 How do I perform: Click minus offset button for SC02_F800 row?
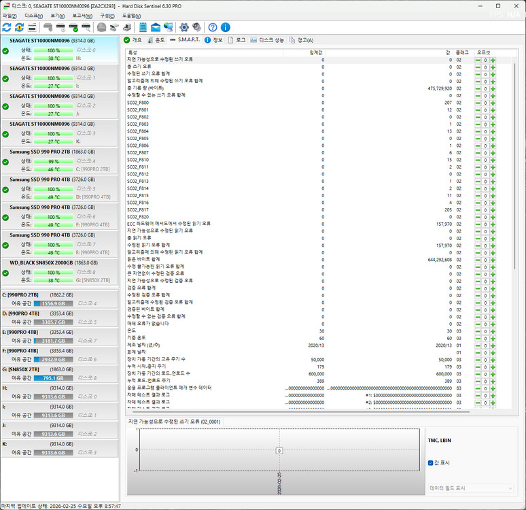[478, 103]
